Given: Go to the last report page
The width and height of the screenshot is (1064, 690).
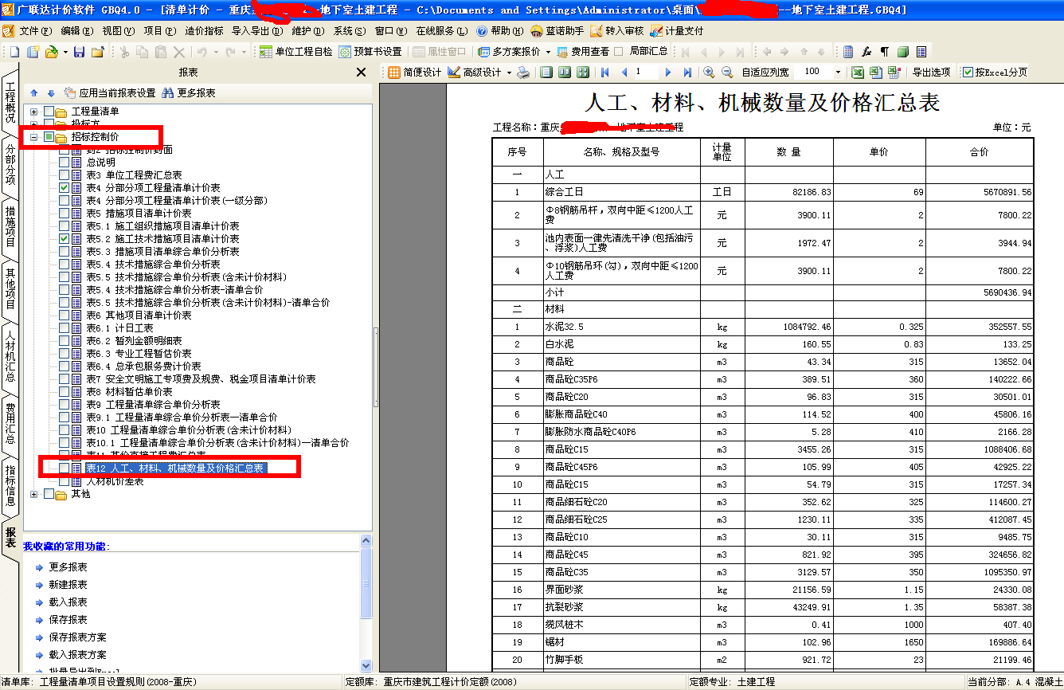Looking at the screenshot, I should point(687,72).
